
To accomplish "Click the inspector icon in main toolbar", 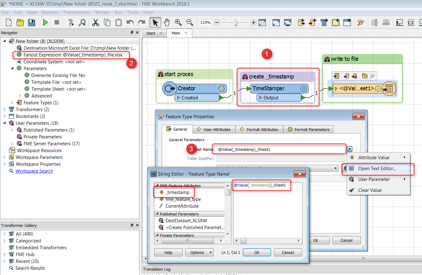I will (x=361, y=23).
